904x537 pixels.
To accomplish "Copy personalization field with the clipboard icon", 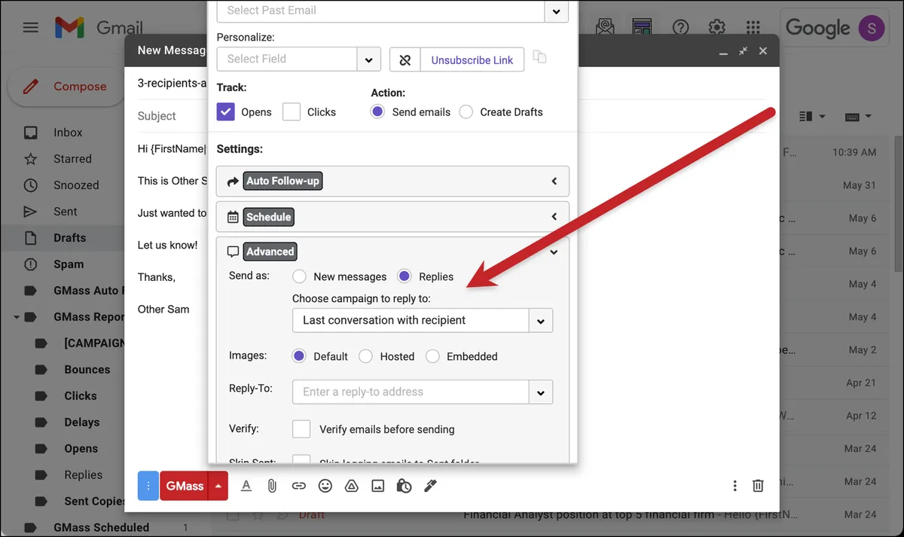I will [539, 57].
